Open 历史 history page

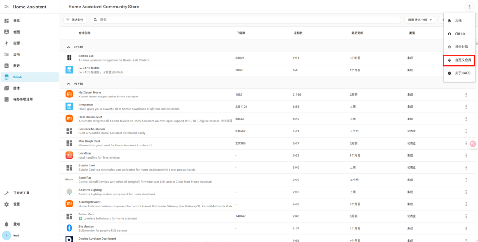[x=17, y=66]
